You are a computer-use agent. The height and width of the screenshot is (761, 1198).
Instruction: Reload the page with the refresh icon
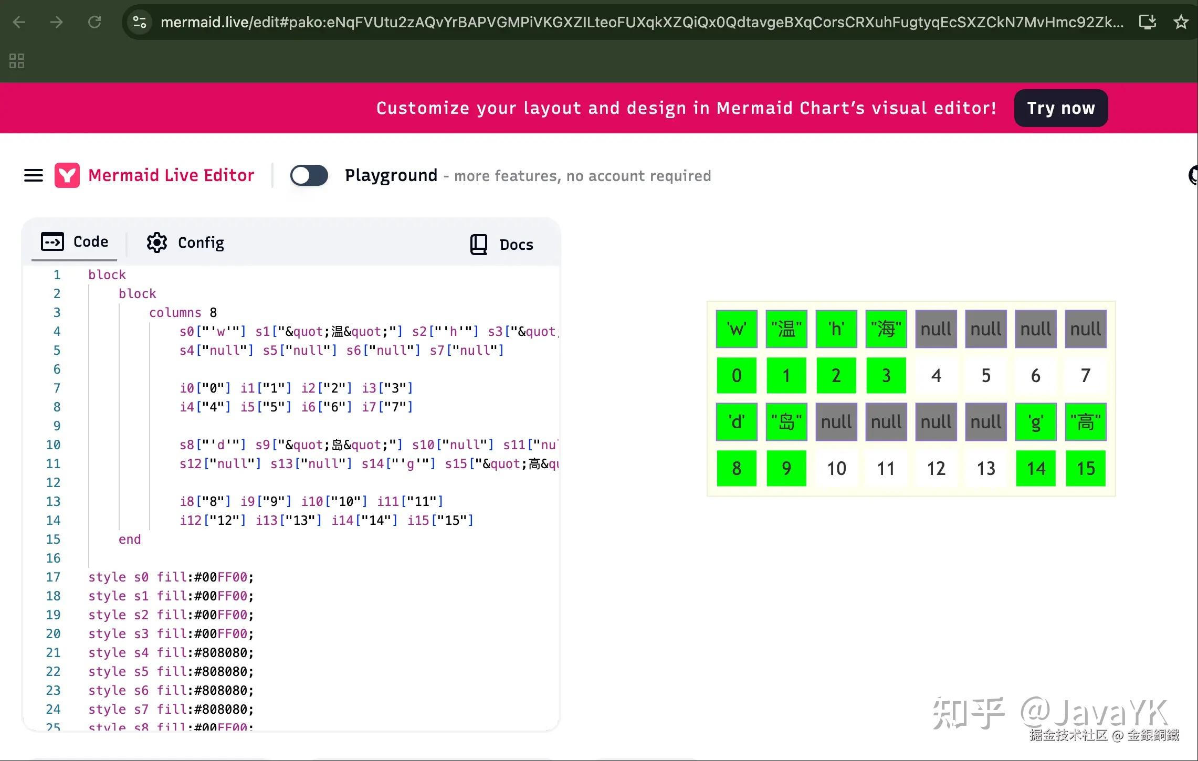[94, 22]
